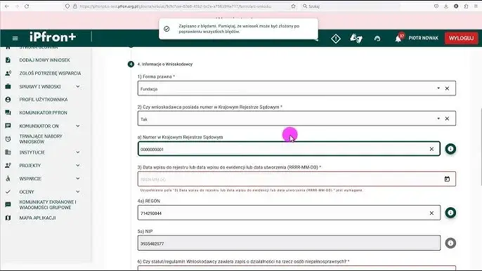Open the Forma prawna dropdown arrow
482x271 pixels.
[438, 88]
